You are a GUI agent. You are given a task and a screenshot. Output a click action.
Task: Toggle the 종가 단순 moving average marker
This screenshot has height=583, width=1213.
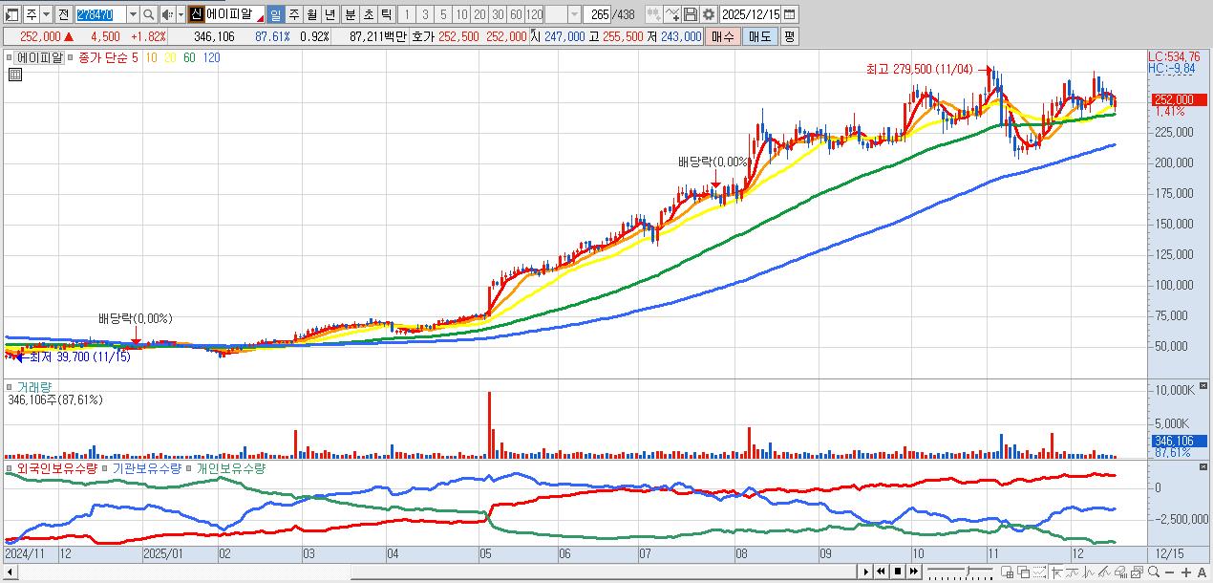coord(72,57)
